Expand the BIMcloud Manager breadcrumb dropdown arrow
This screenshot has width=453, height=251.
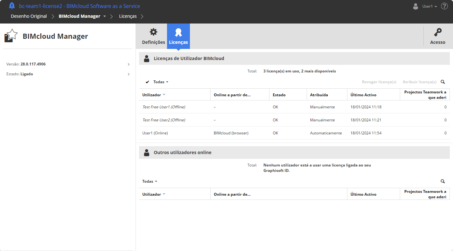coord(105,16)
